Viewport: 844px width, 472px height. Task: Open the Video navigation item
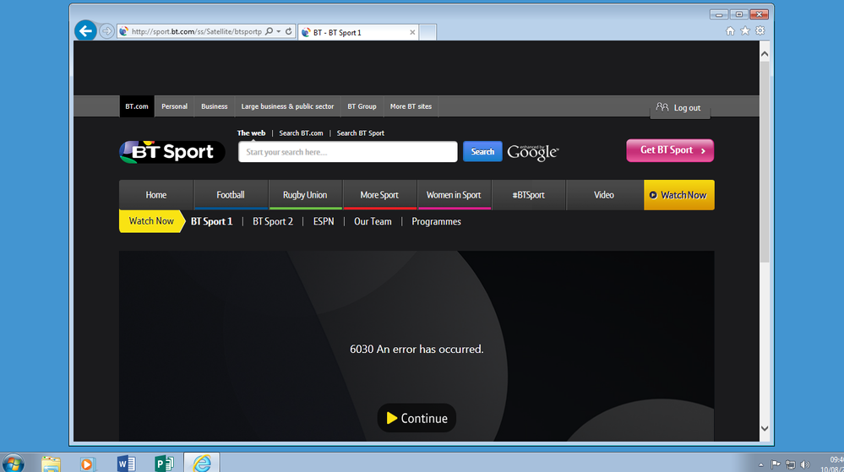point(604,195)
